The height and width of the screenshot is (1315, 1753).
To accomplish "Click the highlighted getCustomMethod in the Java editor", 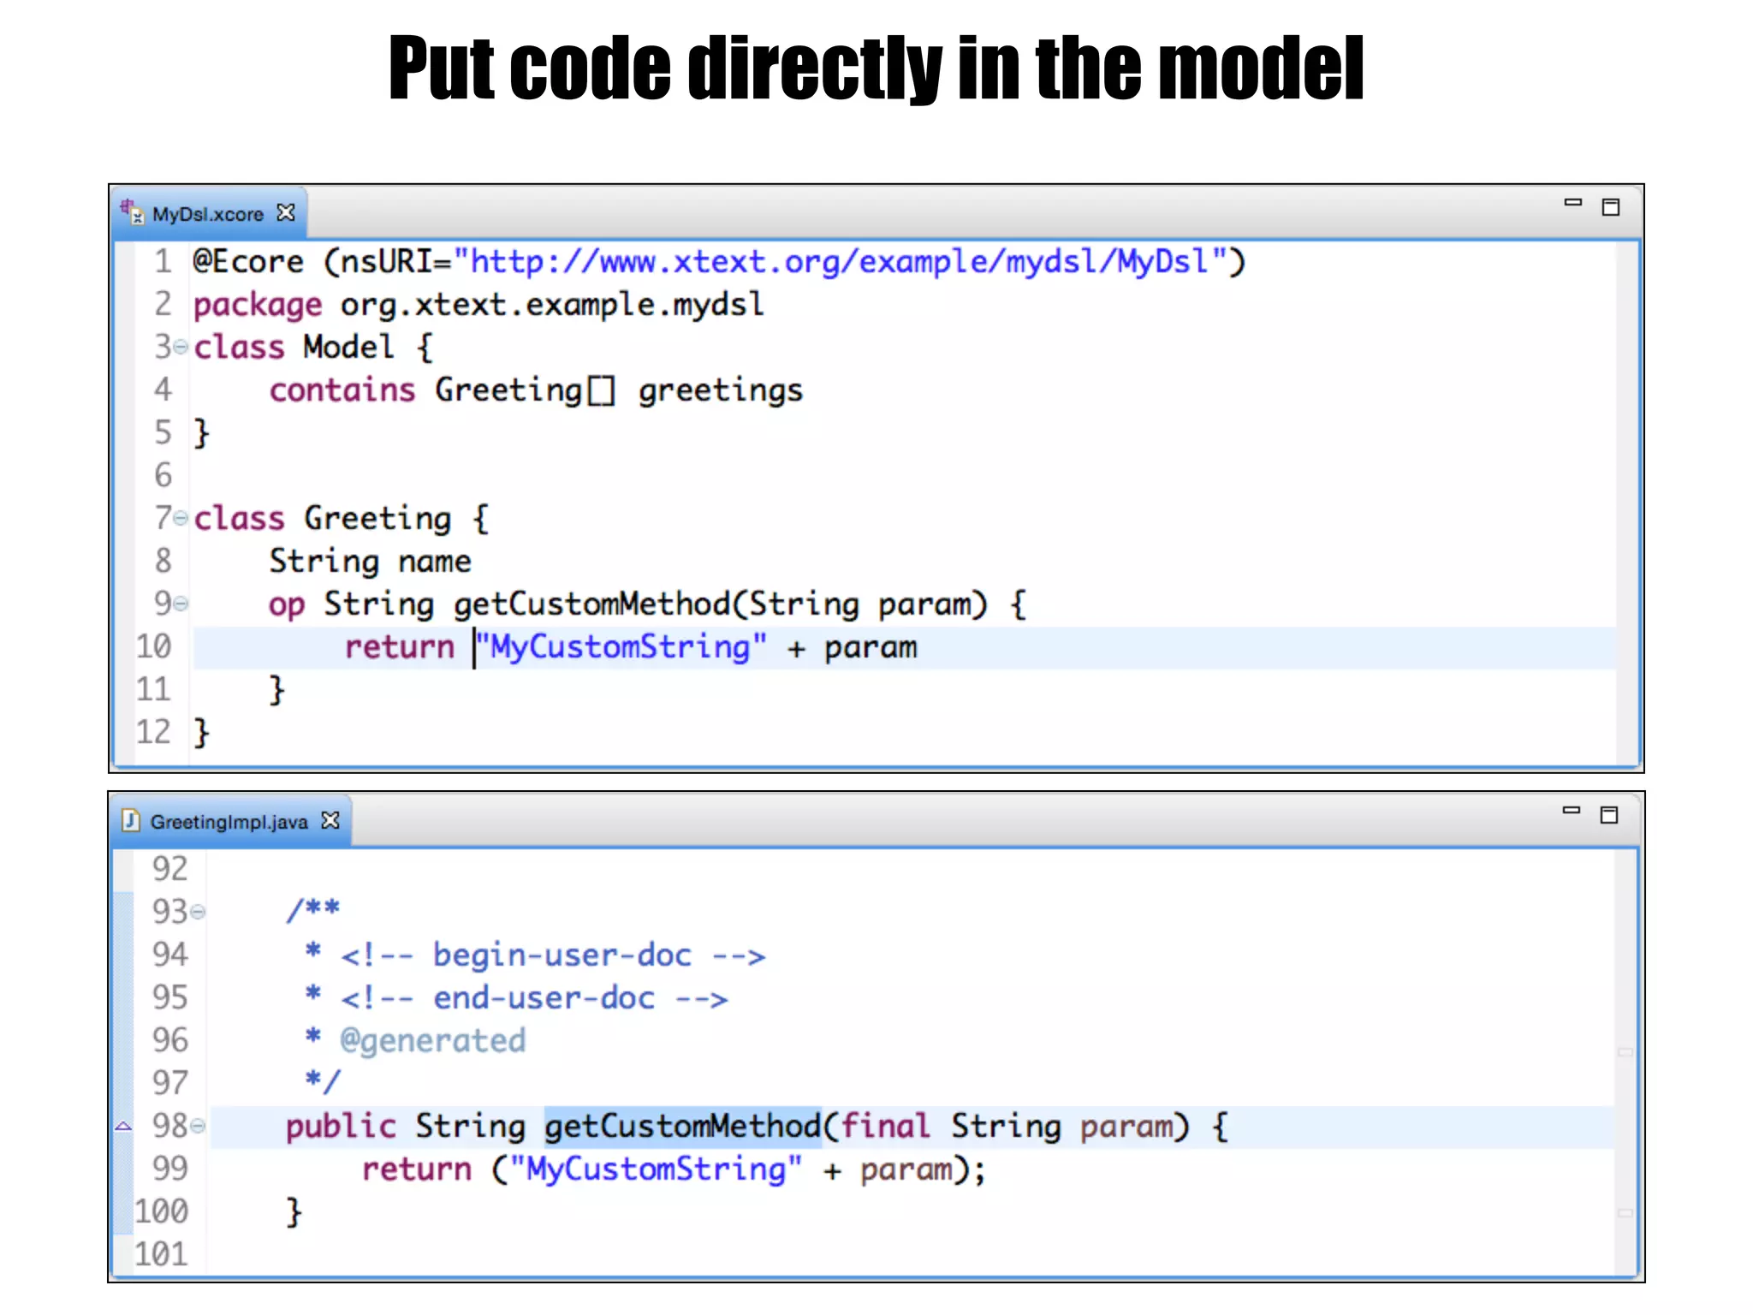I will (682, 1126).
